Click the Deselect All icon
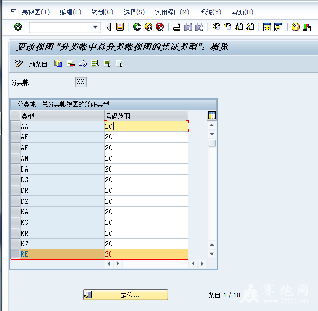This screenshot has height=311, width=318. pyautogui.click(x=119, y=64)
